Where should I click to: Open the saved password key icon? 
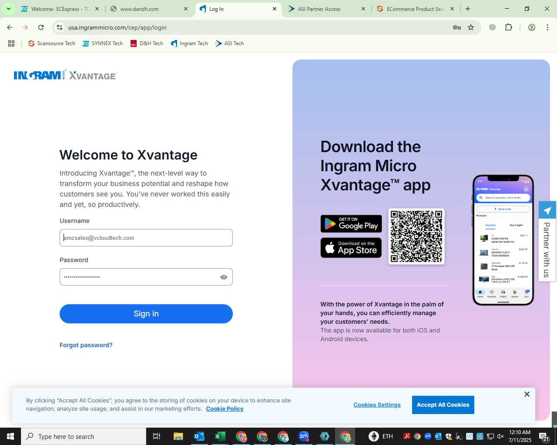click(x=457, y=27)
